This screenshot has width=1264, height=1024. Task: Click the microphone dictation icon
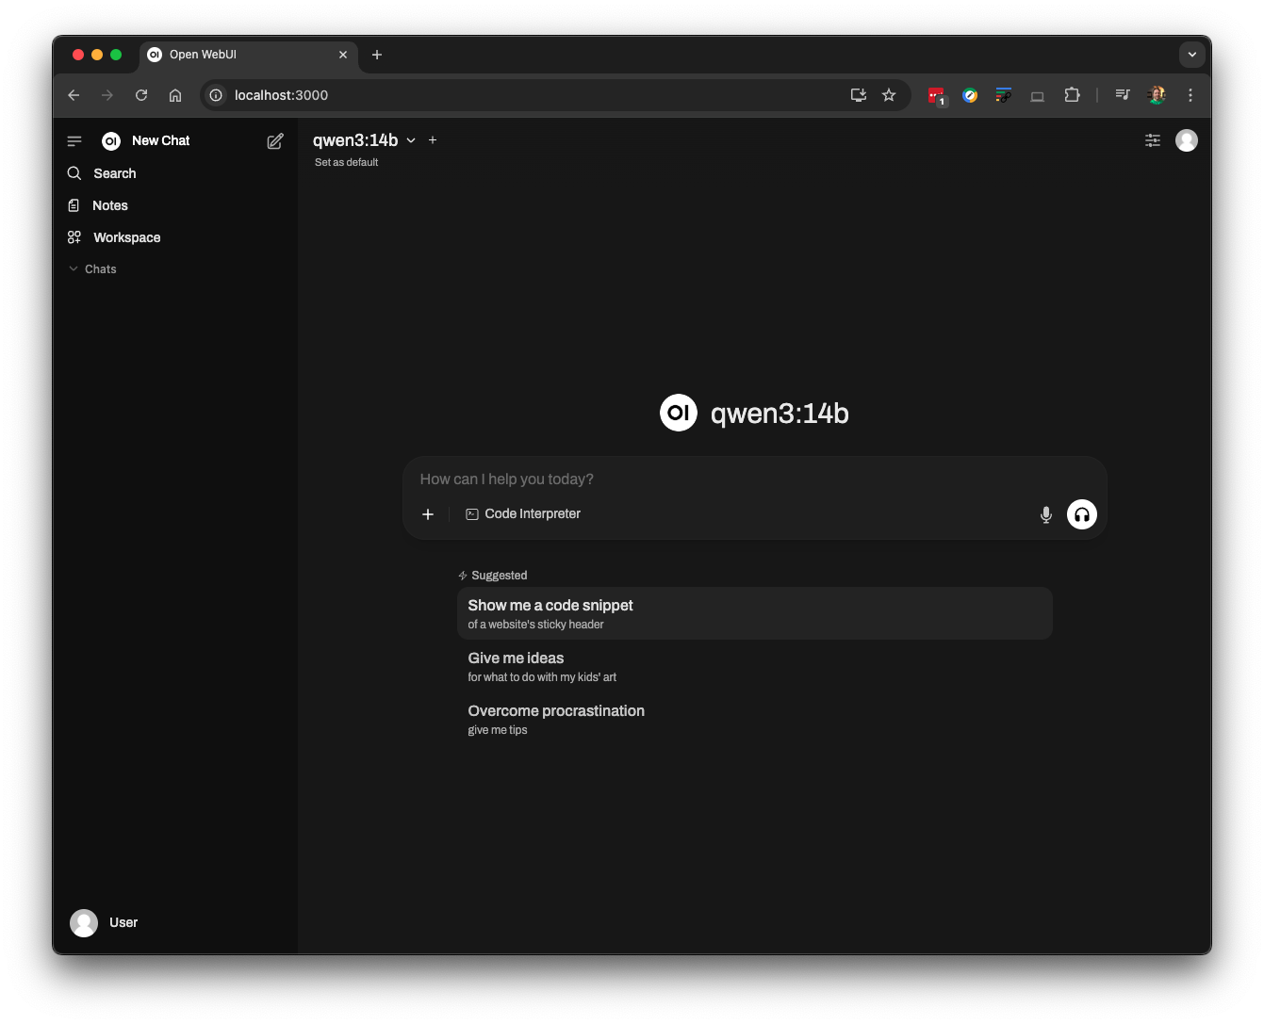(1045, 514)
